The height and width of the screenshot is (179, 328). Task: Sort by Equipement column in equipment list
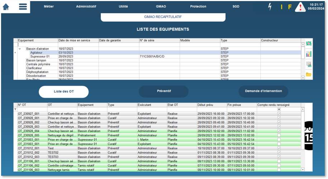38,41
